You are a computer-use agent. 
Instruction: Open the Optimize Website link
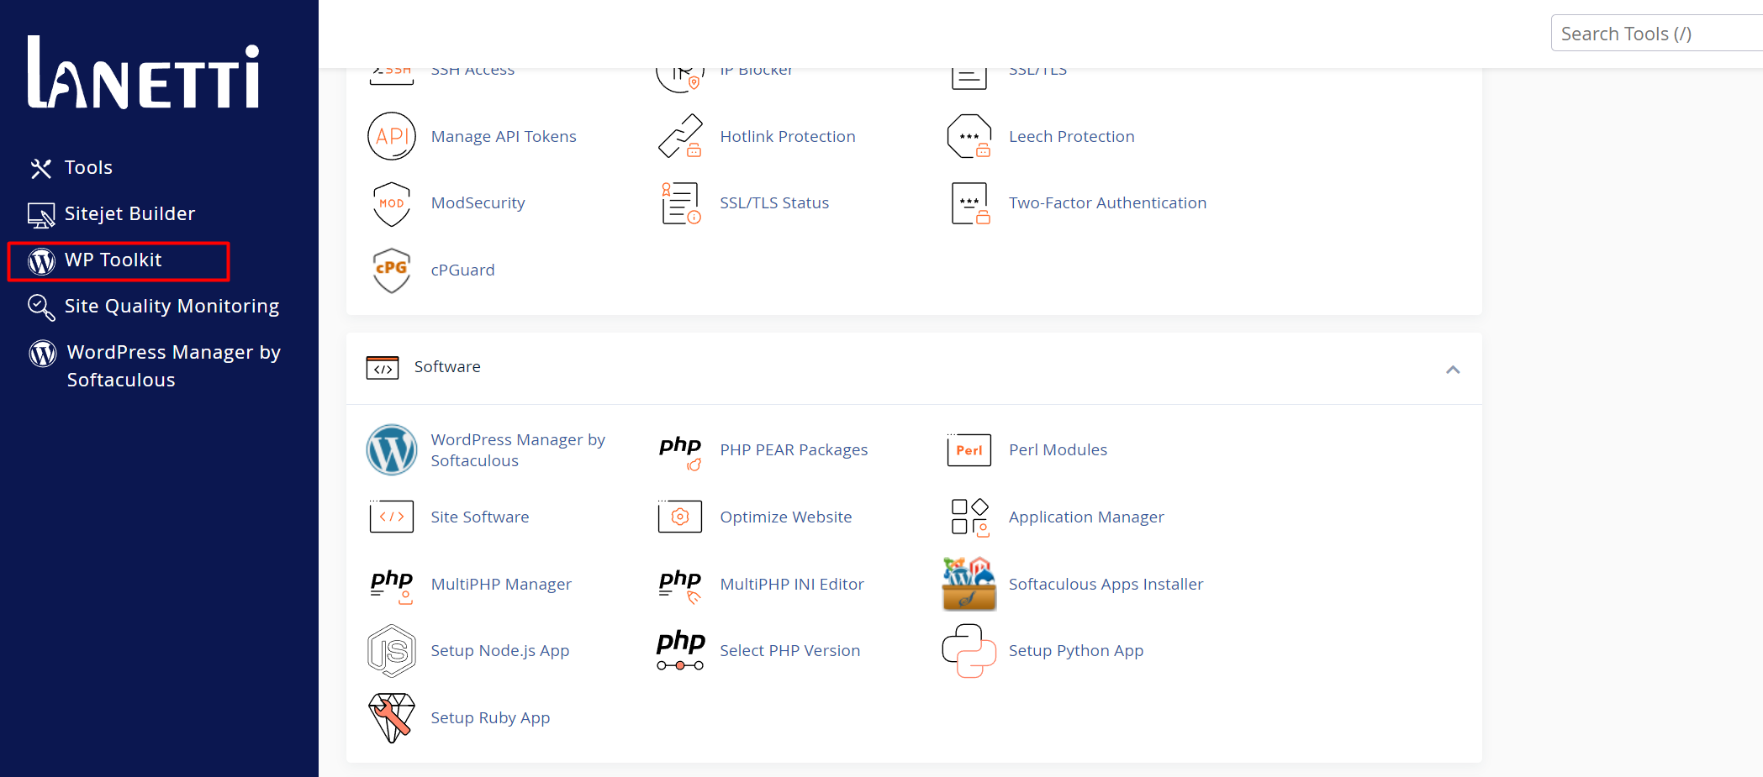(x=785, y=517)
